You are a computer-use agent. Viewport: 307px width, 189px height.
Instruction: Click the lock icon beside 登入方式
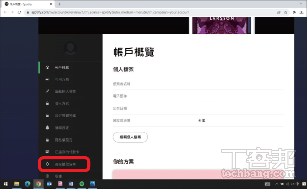pyautogui.click(x=47, y=103)
